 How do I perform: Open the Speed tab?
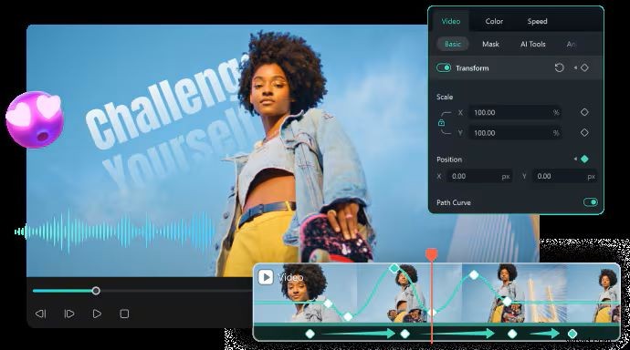tap(537, 21)
